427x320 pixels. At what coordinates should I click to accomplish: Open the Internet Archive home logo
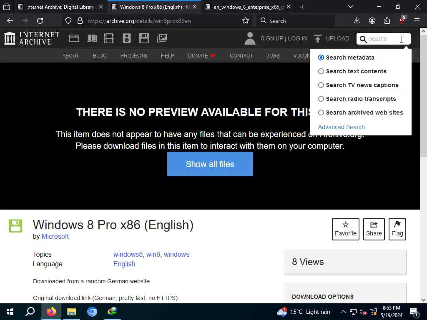click(32, 38)
